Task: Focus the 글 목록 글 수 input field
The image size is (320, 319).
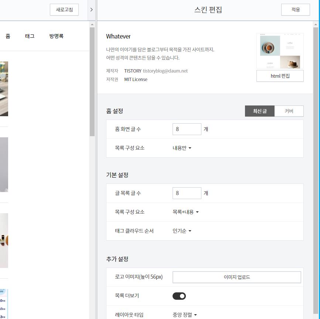Action: pos(187,193)
